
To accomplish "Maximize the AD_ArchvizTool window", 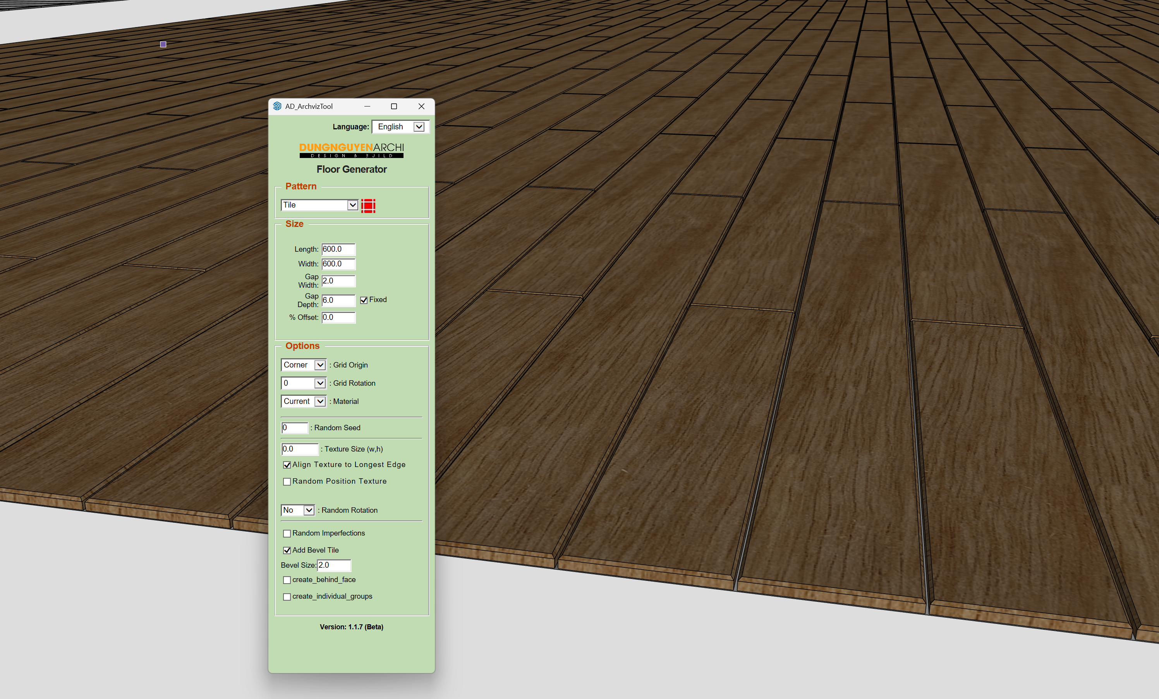I will point(394,106).
